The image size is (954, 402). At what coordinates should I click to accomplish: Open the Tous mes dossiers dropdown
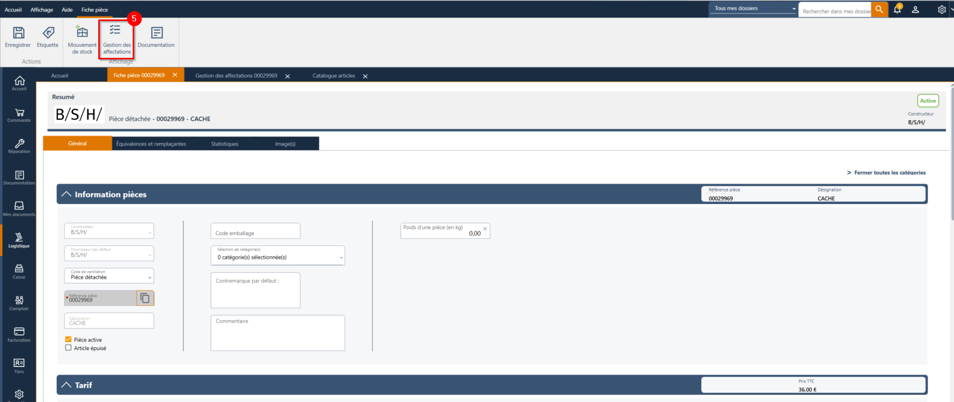pos(754,8)
